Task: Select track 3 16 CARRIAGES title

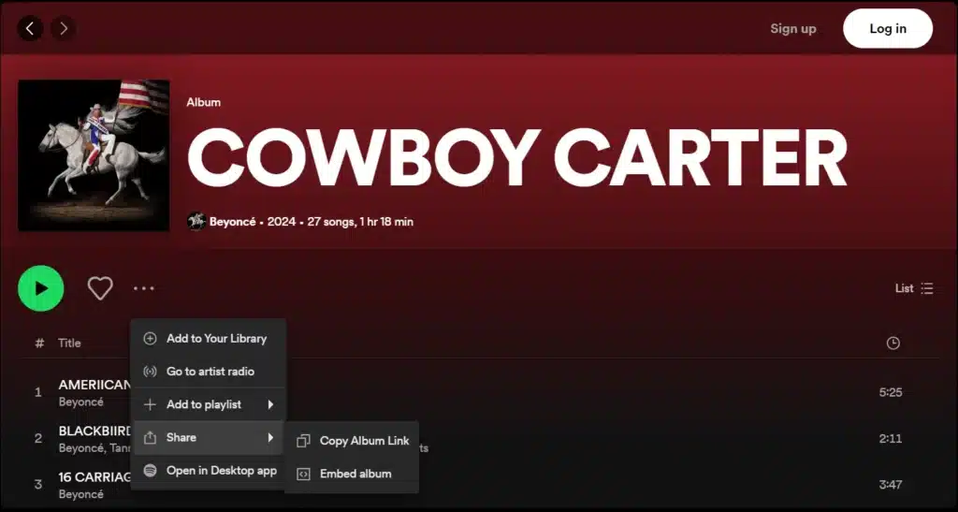Action: tap(94, 477)
